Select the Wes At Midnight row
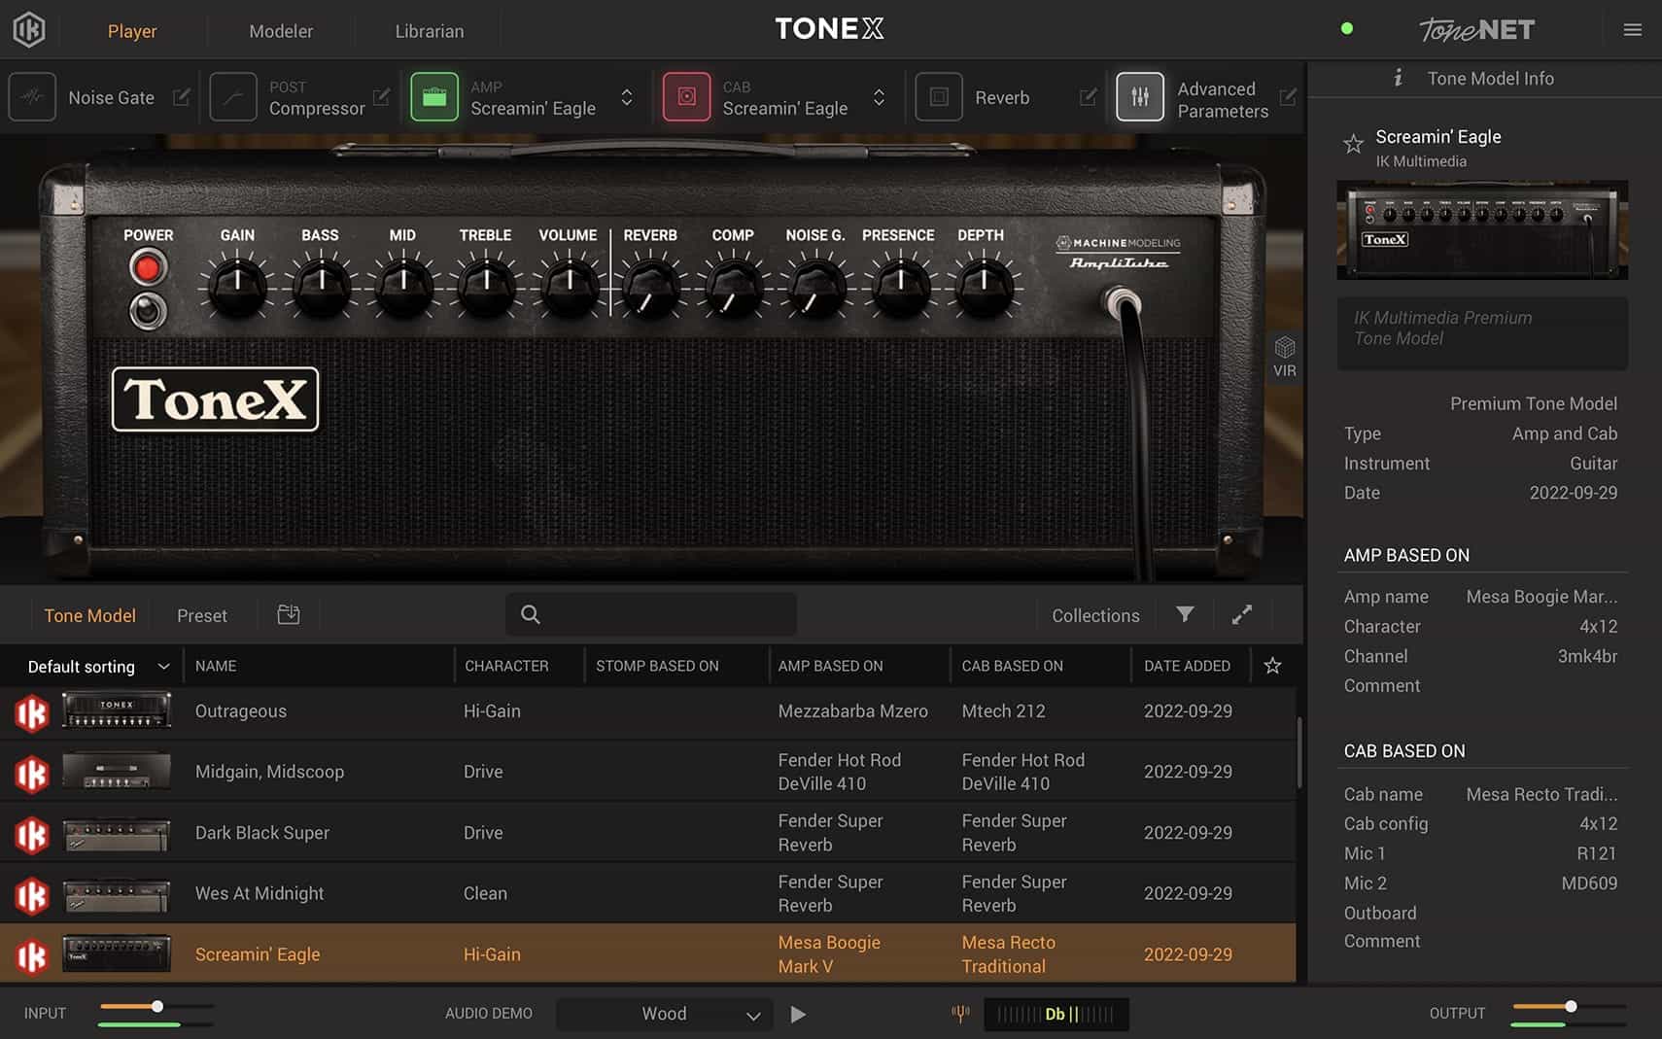 647,893
